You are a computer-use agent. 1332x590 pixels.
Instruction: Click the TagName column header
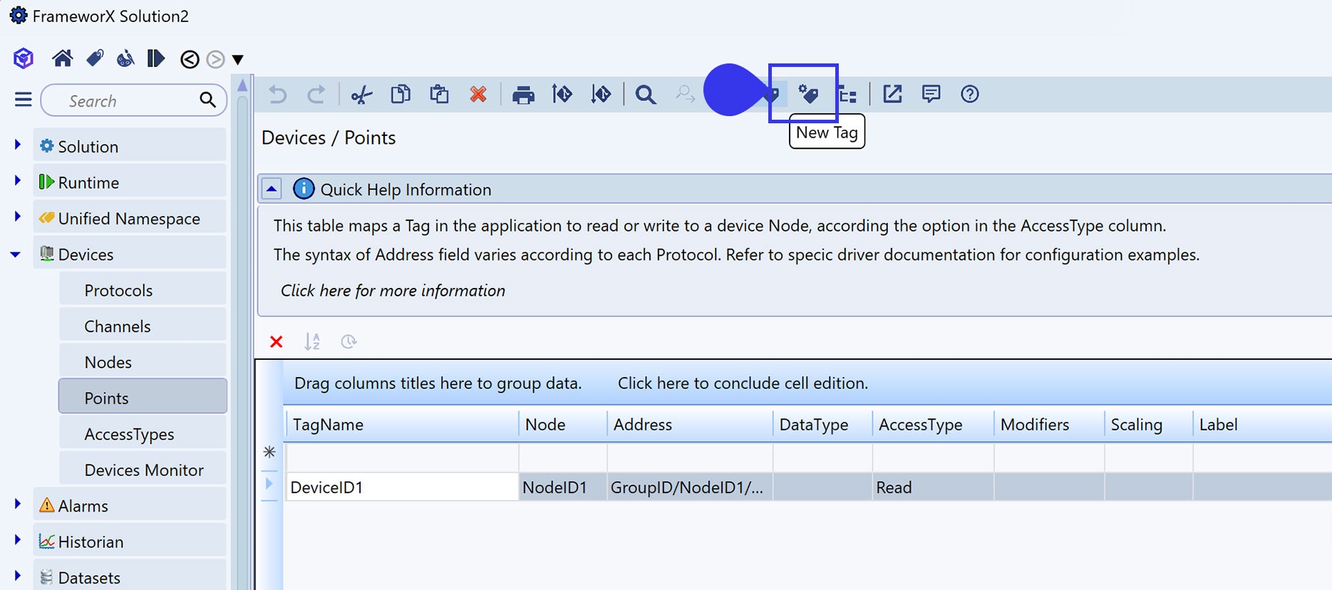click(x=402, y=425)
